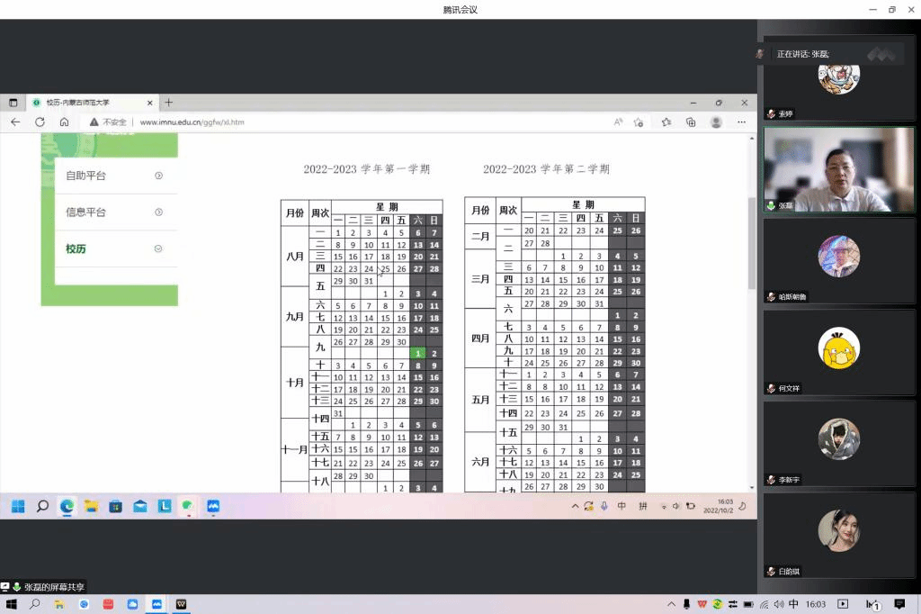Click the browser back arrow

point(15,122)
